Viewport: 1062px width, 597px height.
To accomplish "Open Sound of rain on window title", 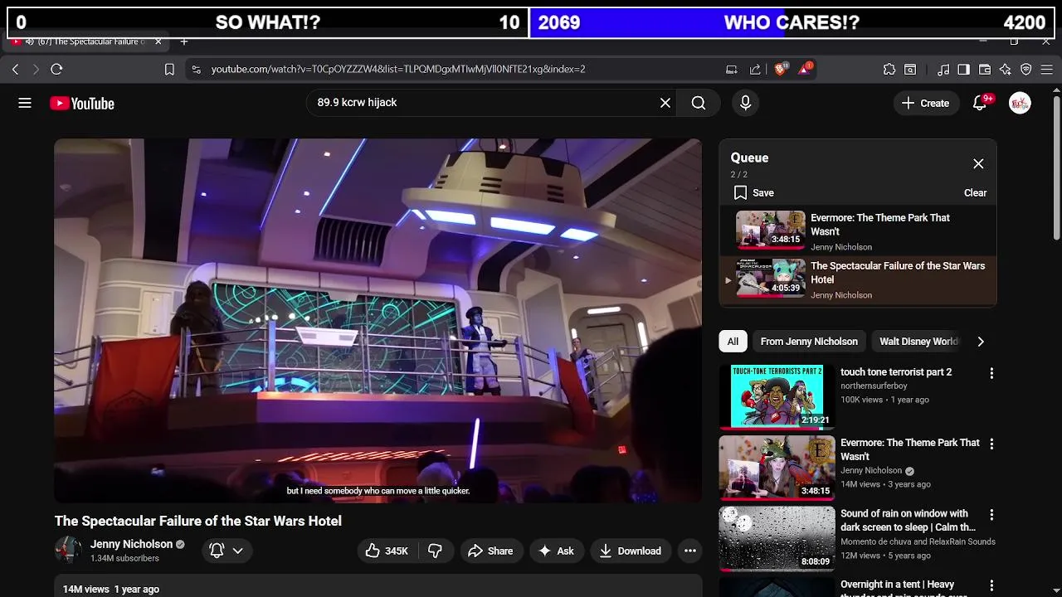I will coord(908,520).
